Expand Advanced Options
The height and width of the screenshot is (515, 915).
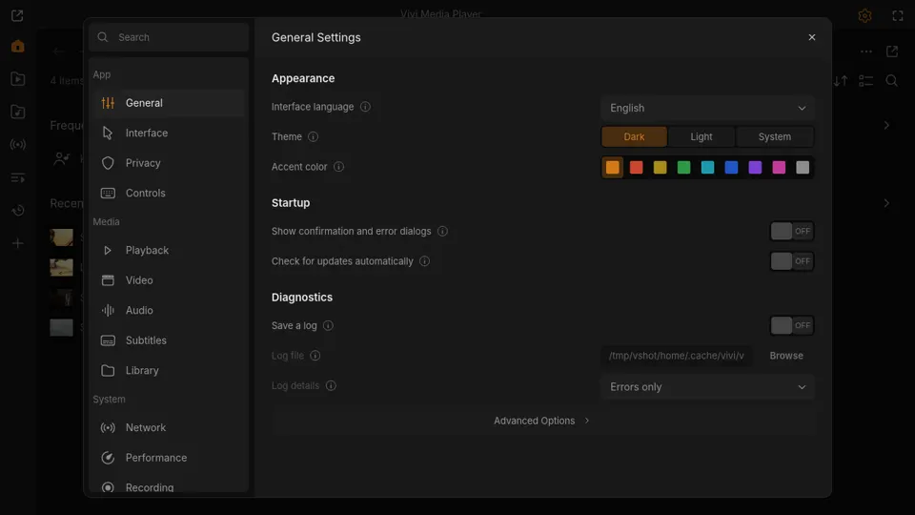tap(542, 421)
